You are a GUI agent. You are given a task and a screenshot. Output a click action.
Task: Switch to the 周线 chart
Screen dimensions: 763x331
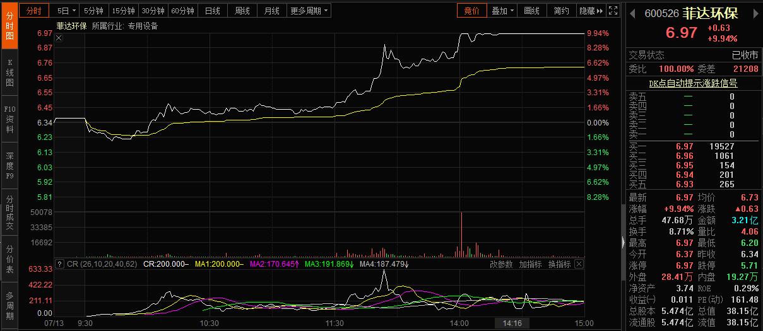[242, 11]
